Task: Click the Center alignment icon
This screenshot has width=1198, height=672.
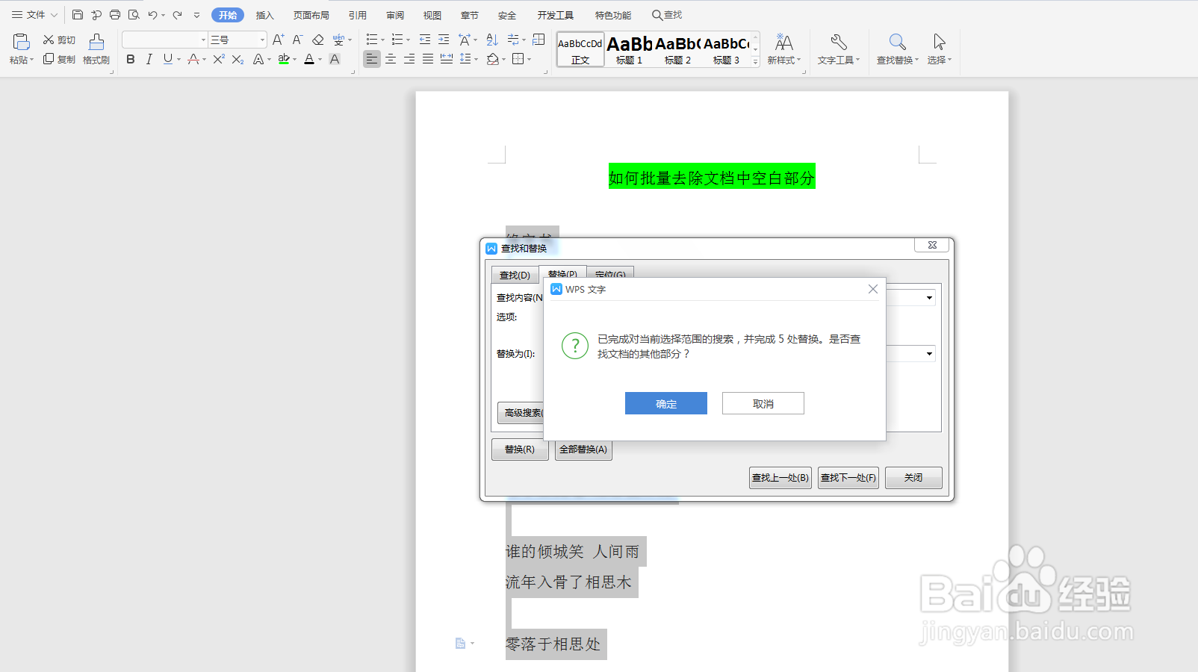Action: point(391,59)
